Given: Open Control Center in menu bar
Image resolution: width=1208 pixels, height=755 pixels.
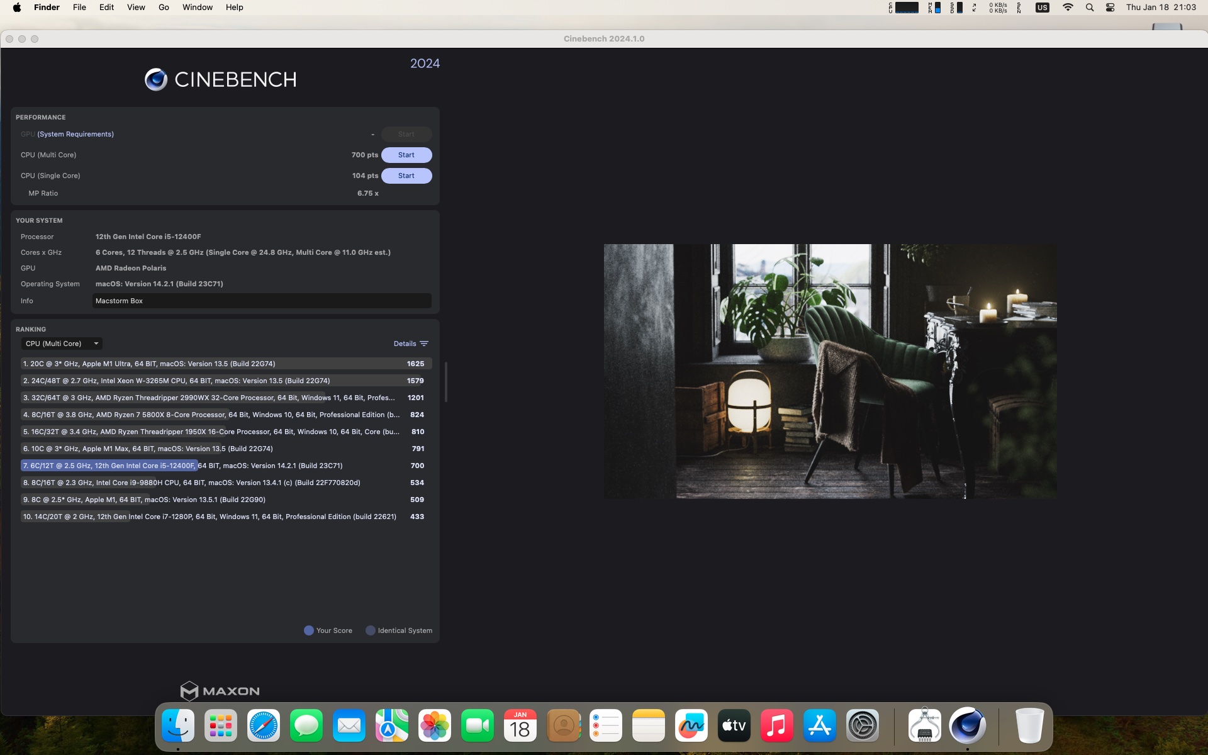Looking at the screenshot, I should pos(1110,8).
